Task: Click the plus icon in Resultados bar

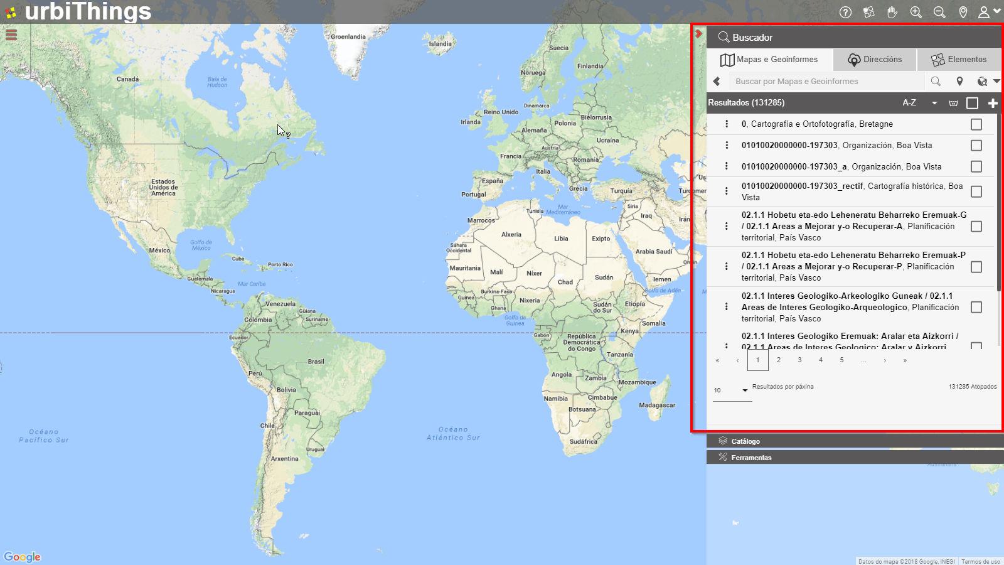Action: click(993, 103)
